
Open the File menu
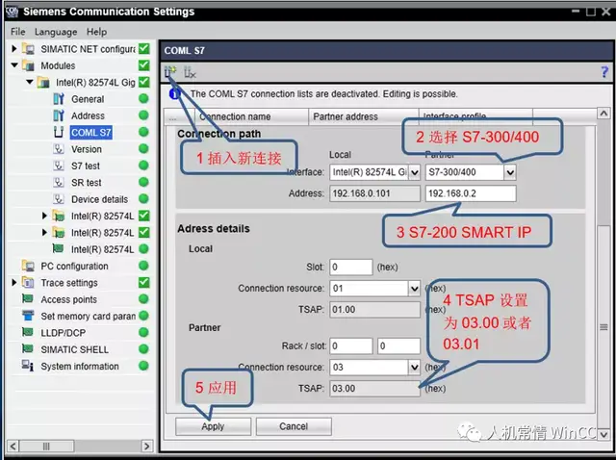17,32
